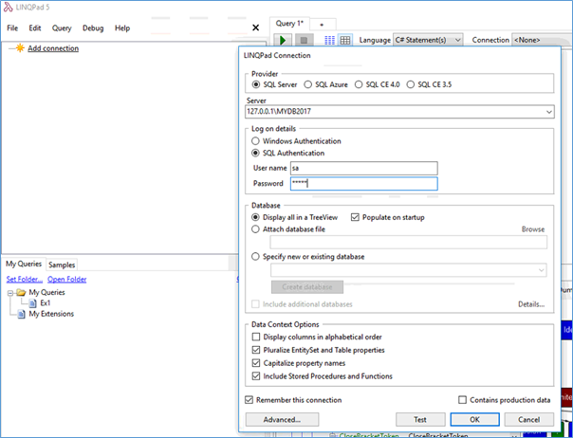Open the Help menu
The width and height of the screenshot is (573, 438).
(122, 28)
